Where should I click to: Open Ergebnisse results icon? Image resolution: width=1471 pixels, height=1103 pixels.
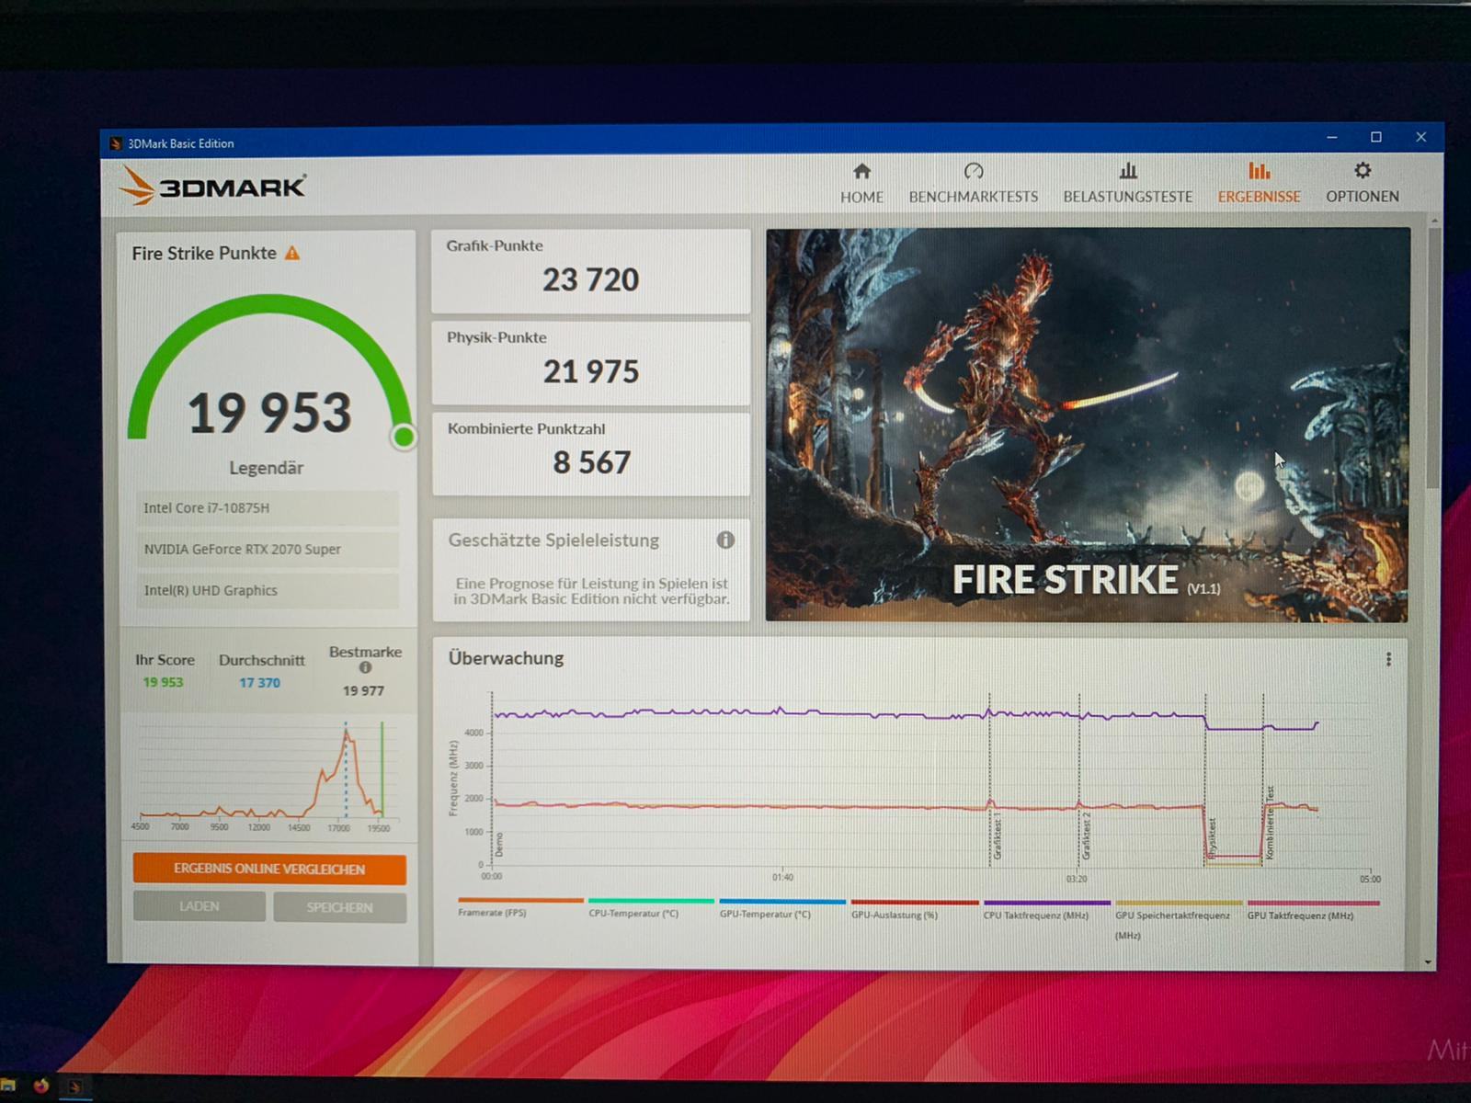point(1259,171)
